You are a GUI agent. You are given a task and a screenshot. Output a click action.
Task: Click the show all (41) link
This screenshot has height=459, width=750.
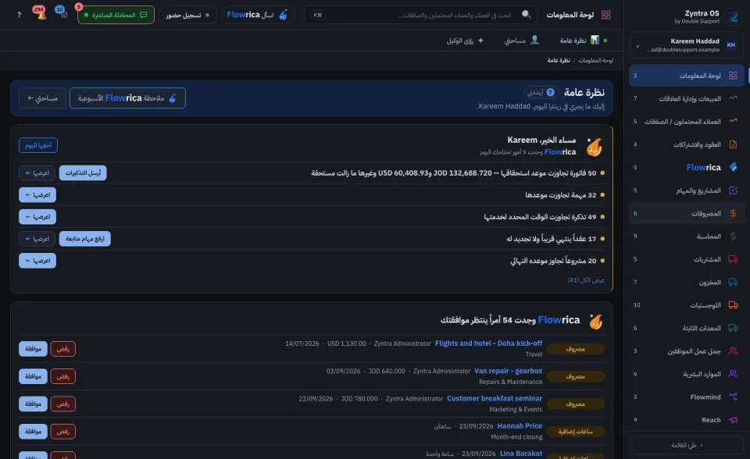(x=586, y=279)
